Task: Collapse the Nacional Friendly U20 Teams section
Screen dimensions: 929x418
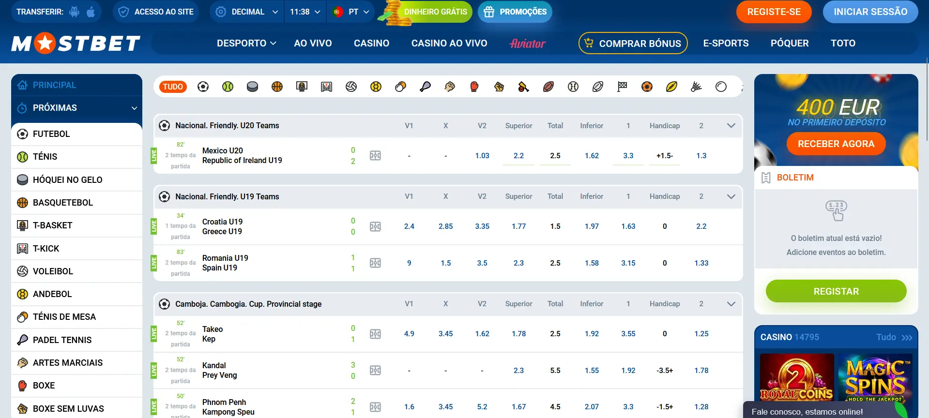Action: pos(731,125)
